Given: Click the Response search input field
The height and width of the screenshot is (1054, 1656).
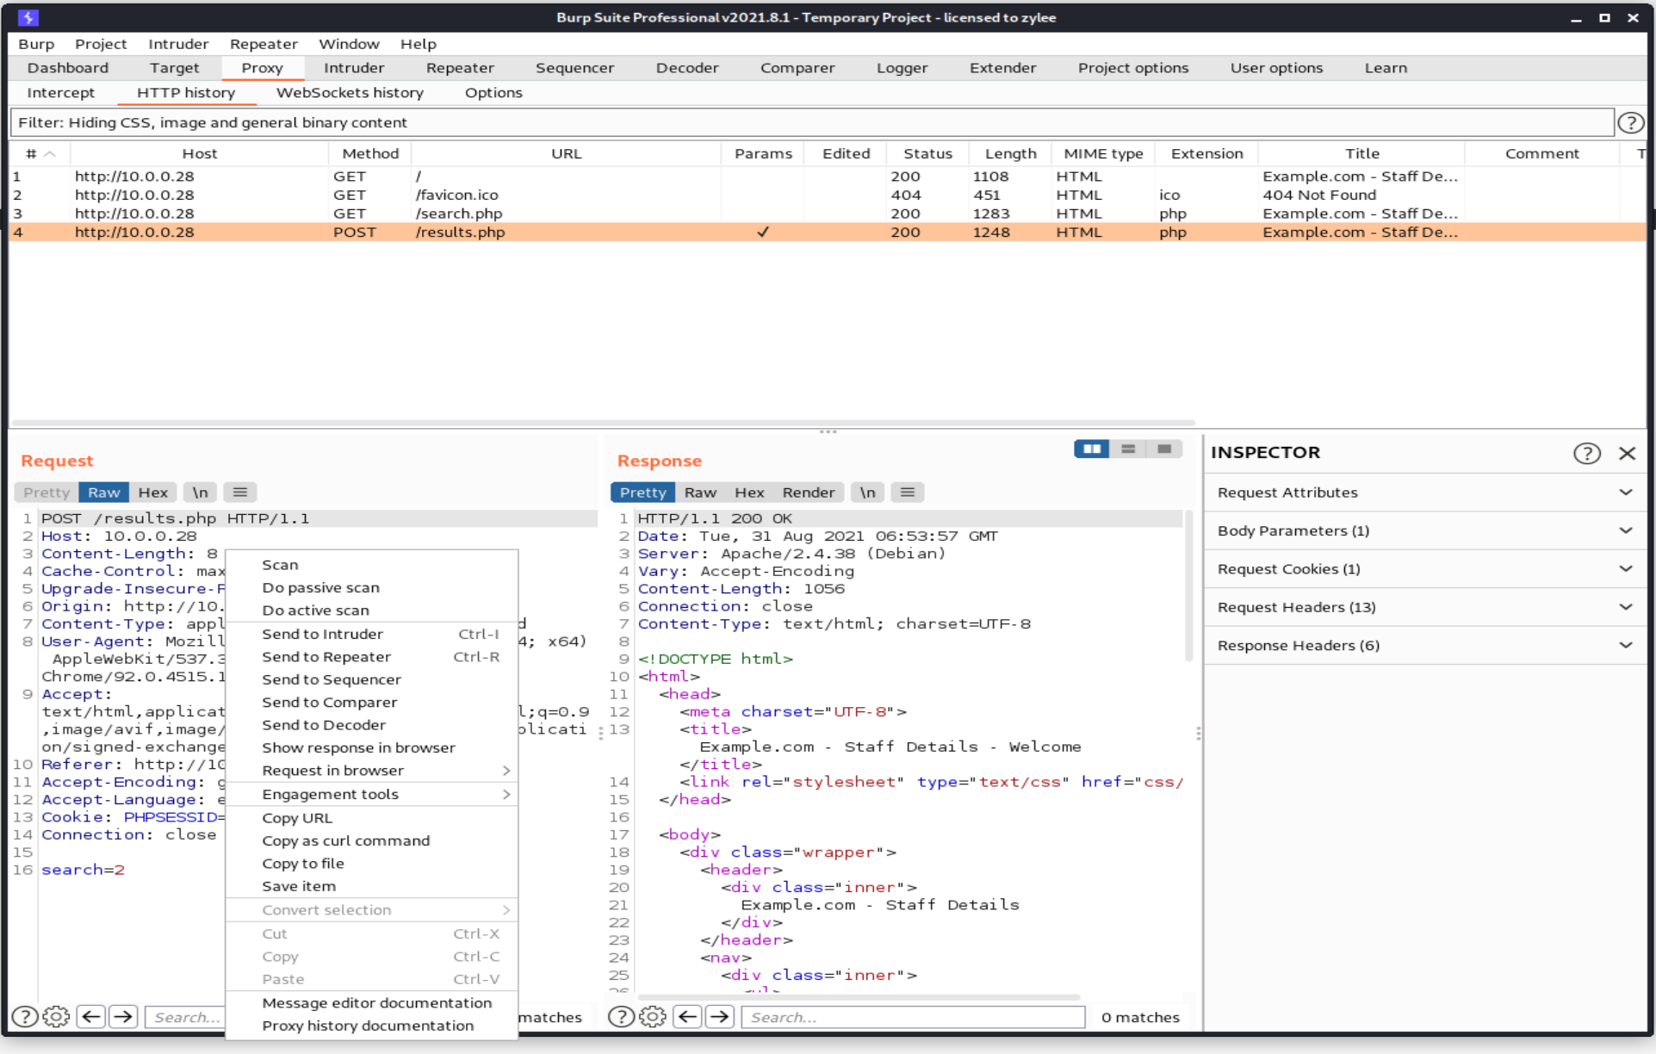Looking at the screenshot, I should tap(912, 1017).
